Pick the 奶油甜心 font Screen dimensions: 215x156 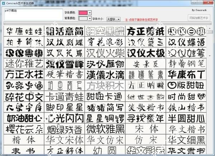(24, 118)
